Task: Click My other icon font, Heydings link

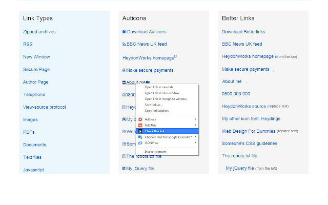Action: click(251, 119)
